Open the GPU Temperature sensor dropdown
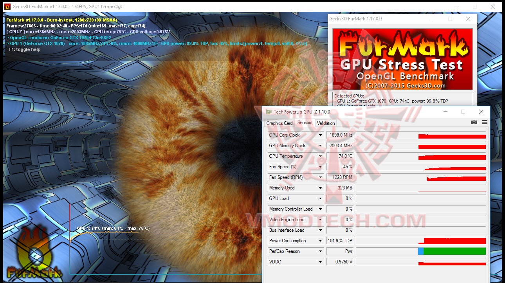This screenshot has width=505, height=283. (x=320, y=156)
